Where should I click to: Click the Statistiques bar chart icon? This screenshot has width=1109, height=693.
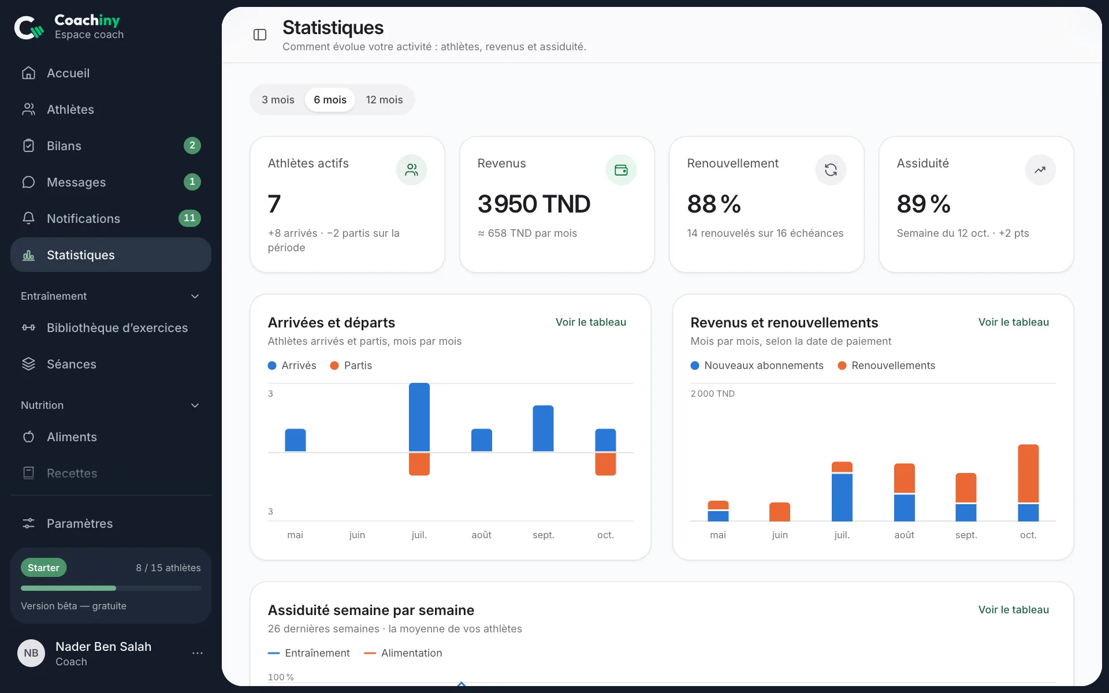[28, 255]
